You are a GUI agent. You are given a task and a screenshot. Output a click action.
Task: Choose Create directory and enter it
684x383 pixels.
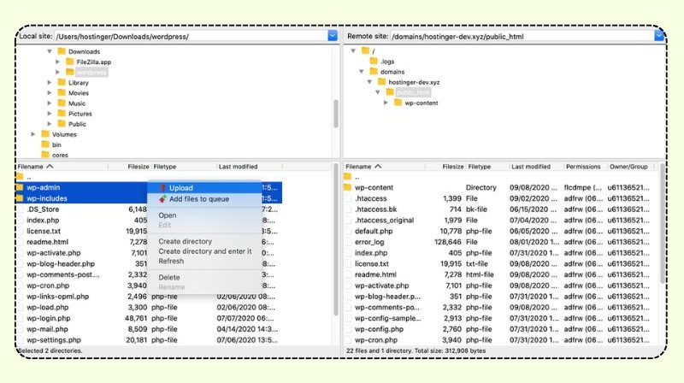tap(205, 251)
